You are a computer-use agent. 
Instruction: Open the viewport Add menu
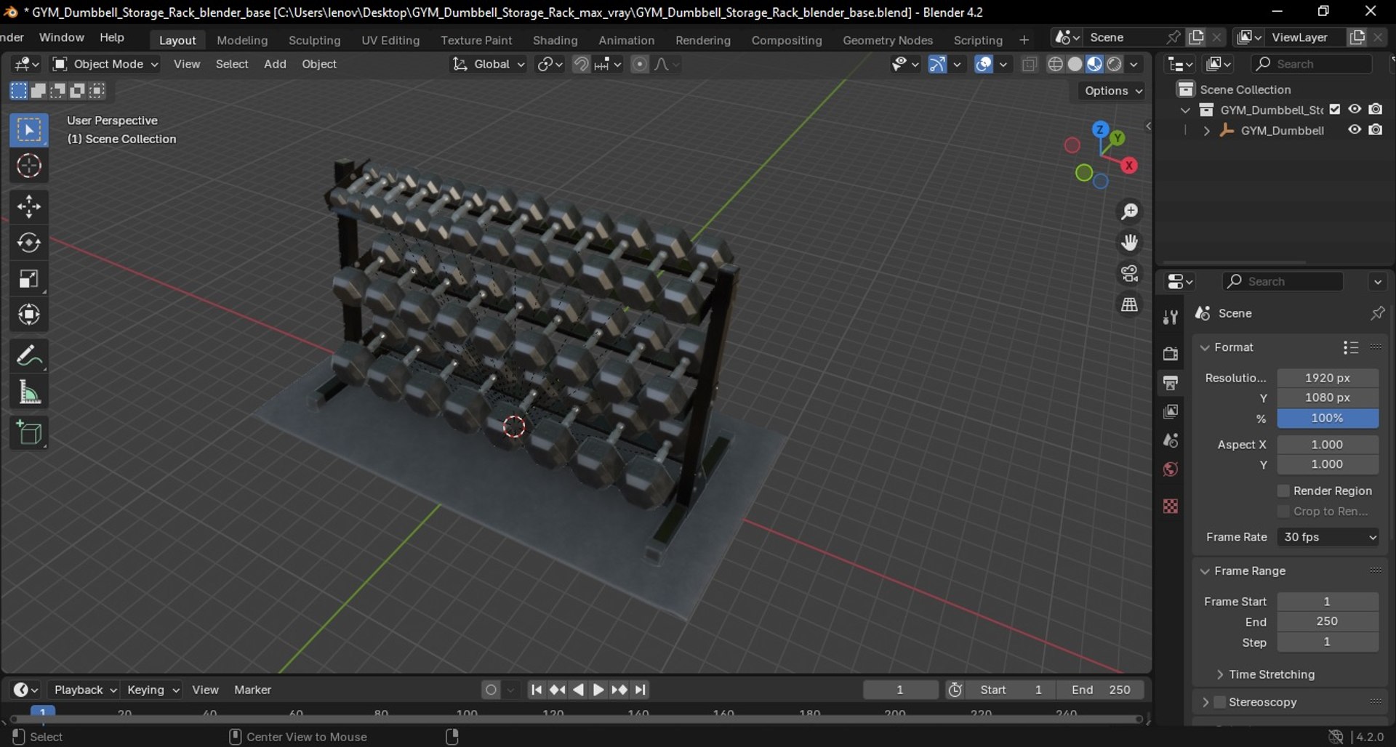[275, 64]
